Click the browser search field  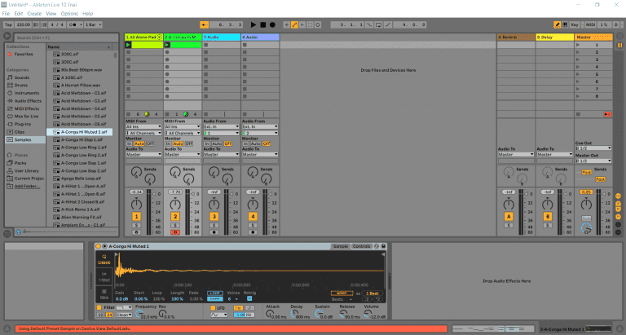[66, 37]
